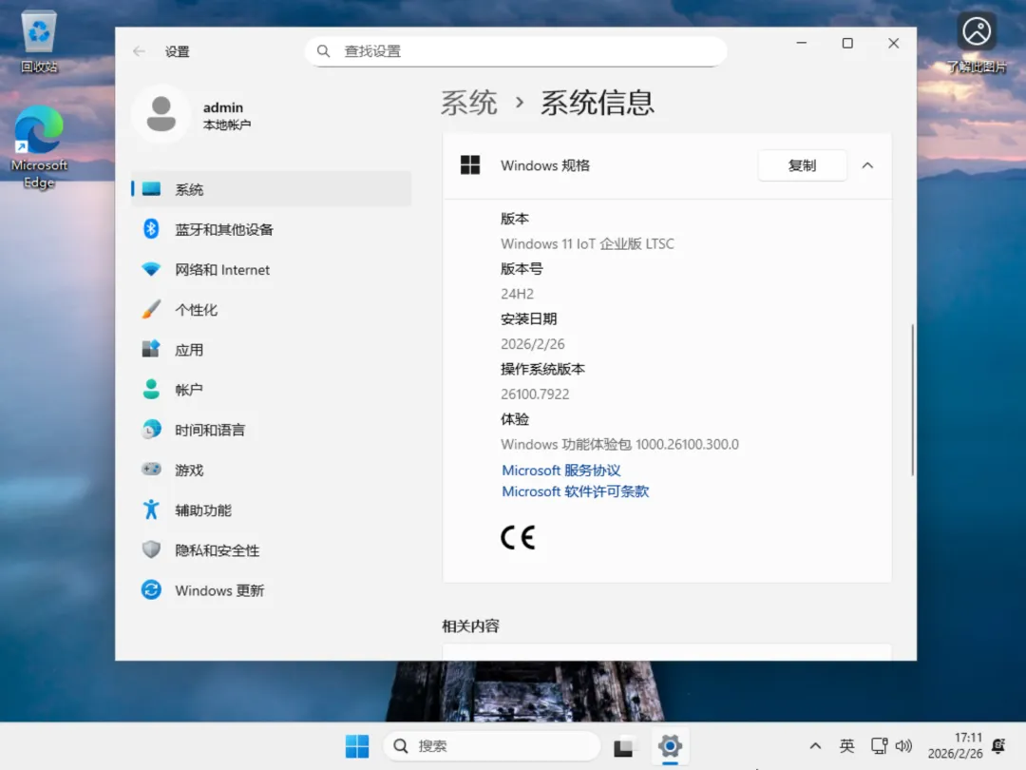Collapse the Windows 规格 section chevron

pos(867,165)
